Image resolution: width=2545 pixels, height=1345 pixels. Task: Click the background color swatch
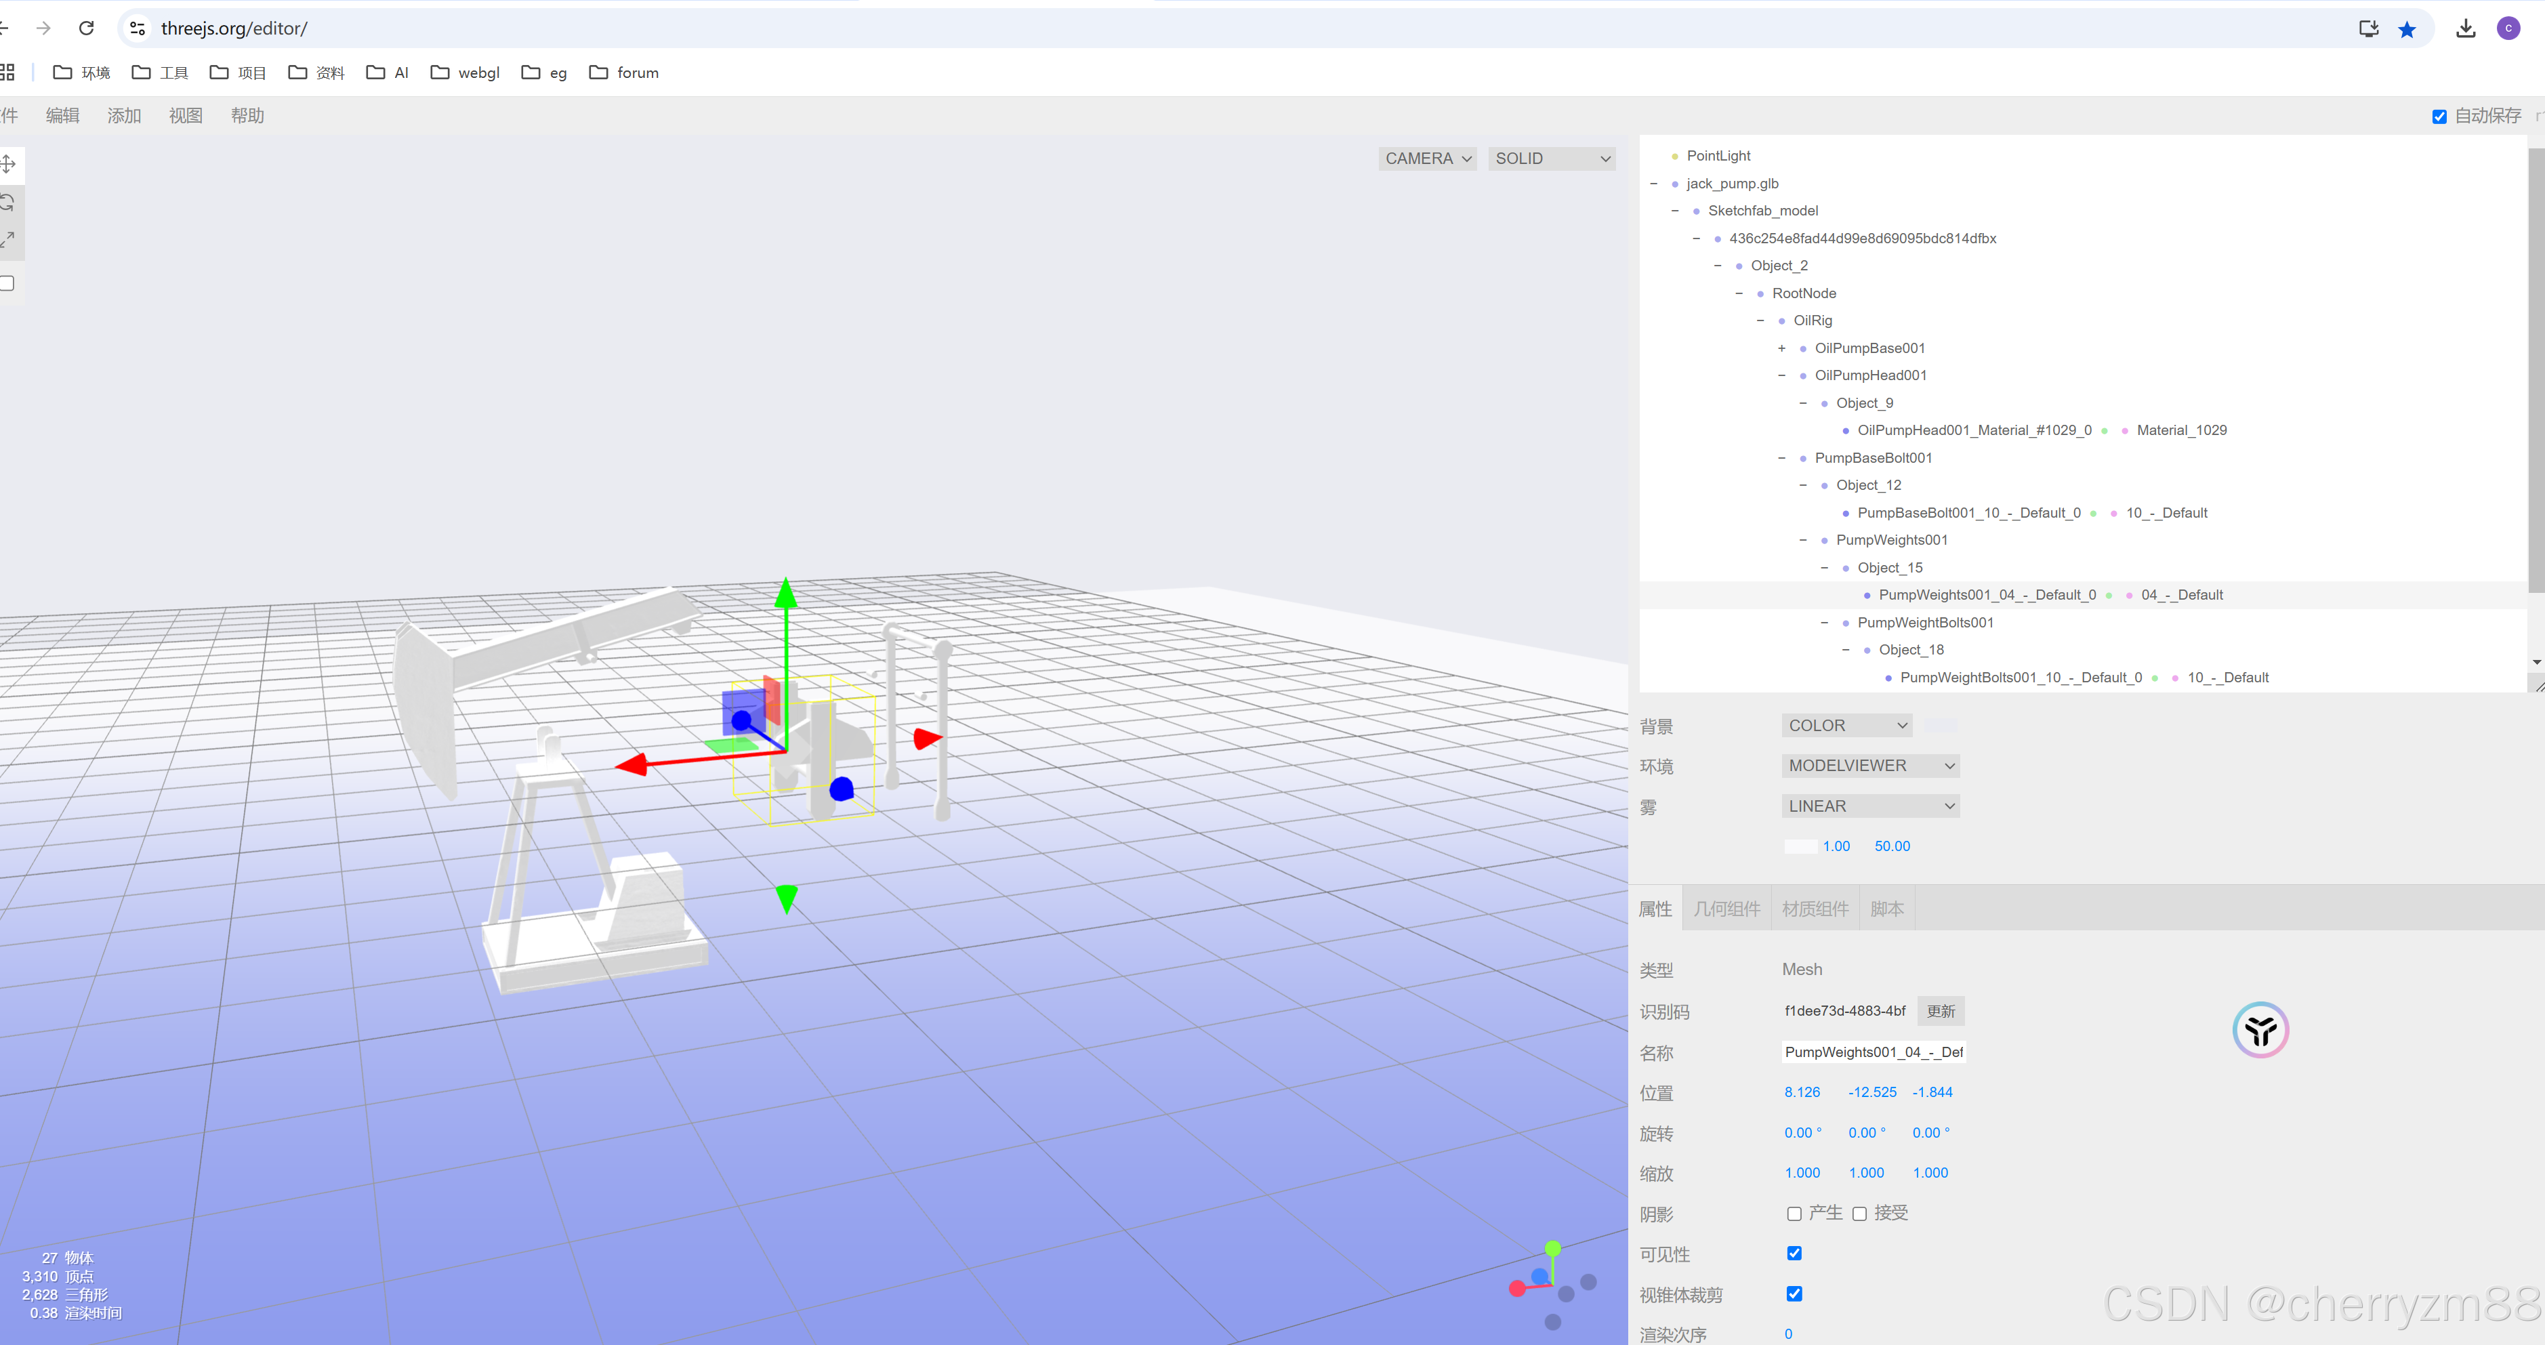[1941, 726]
